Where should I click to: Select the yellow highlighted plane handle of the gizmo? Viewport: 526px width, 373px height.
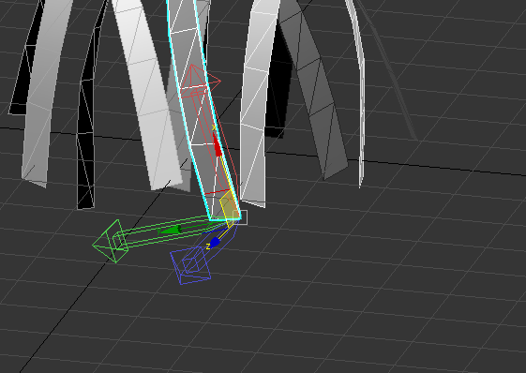click(x=229, y=208)
